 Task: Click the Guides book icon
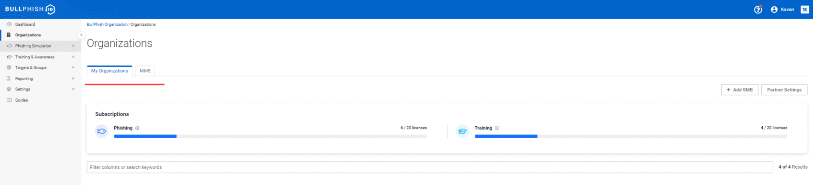9,100
